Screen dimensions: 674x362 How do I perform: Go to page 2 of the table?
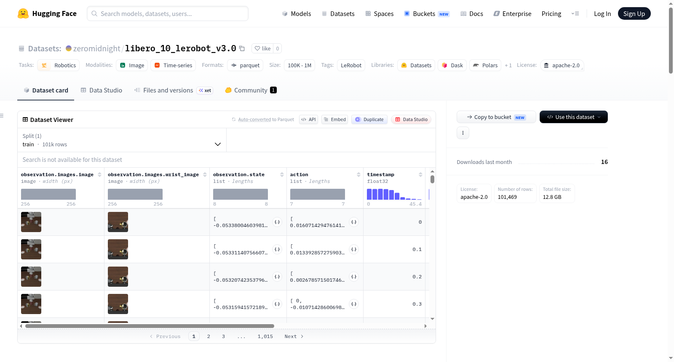point(209,336)
